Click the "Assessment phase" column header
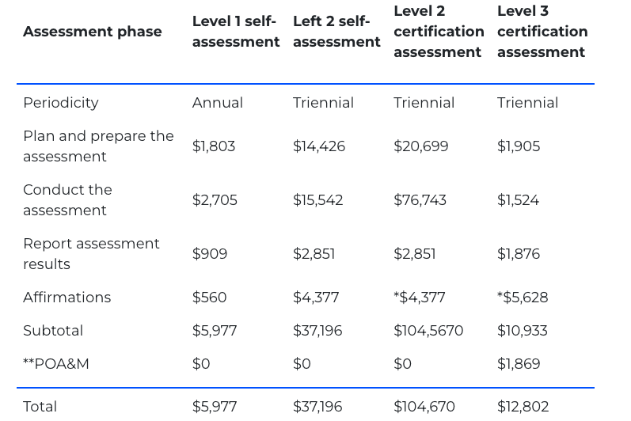The width and height of the screenshot is (631, 421). coord(92,32)
